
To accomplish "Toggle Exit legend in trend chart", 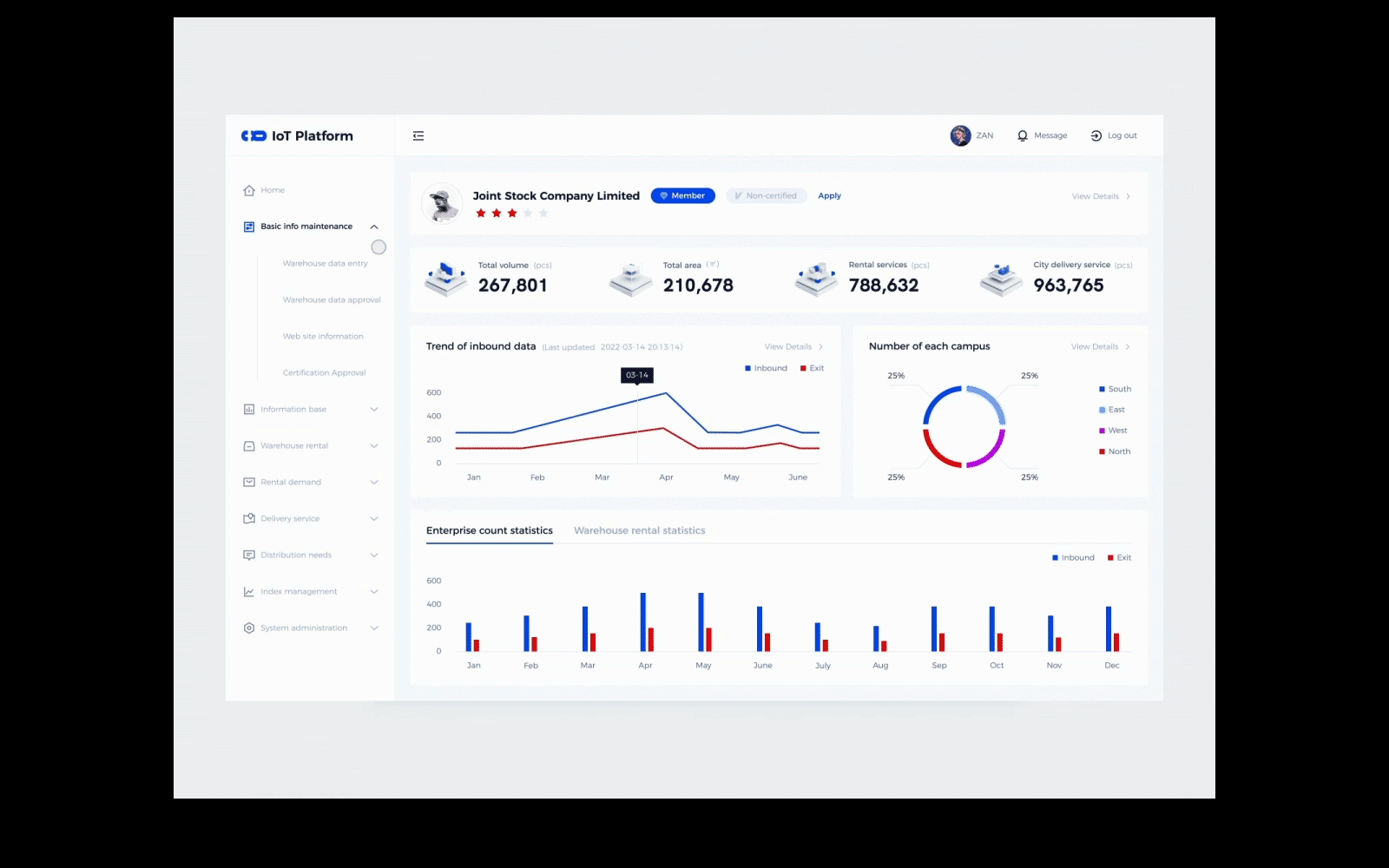I will coord(813,368).
